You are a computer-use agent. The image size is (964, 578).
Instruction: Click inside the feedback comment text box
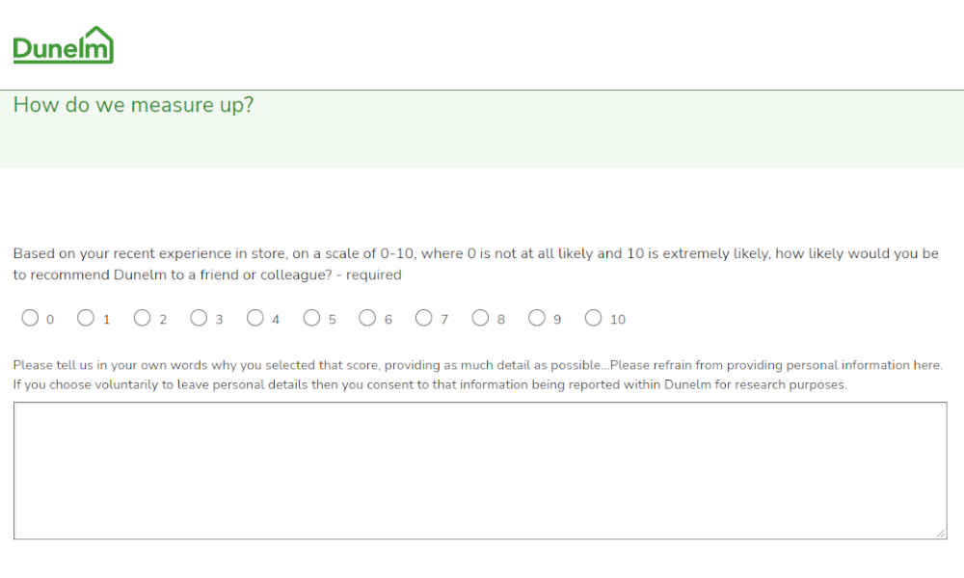pyautogui.click(x=480, y=470)
